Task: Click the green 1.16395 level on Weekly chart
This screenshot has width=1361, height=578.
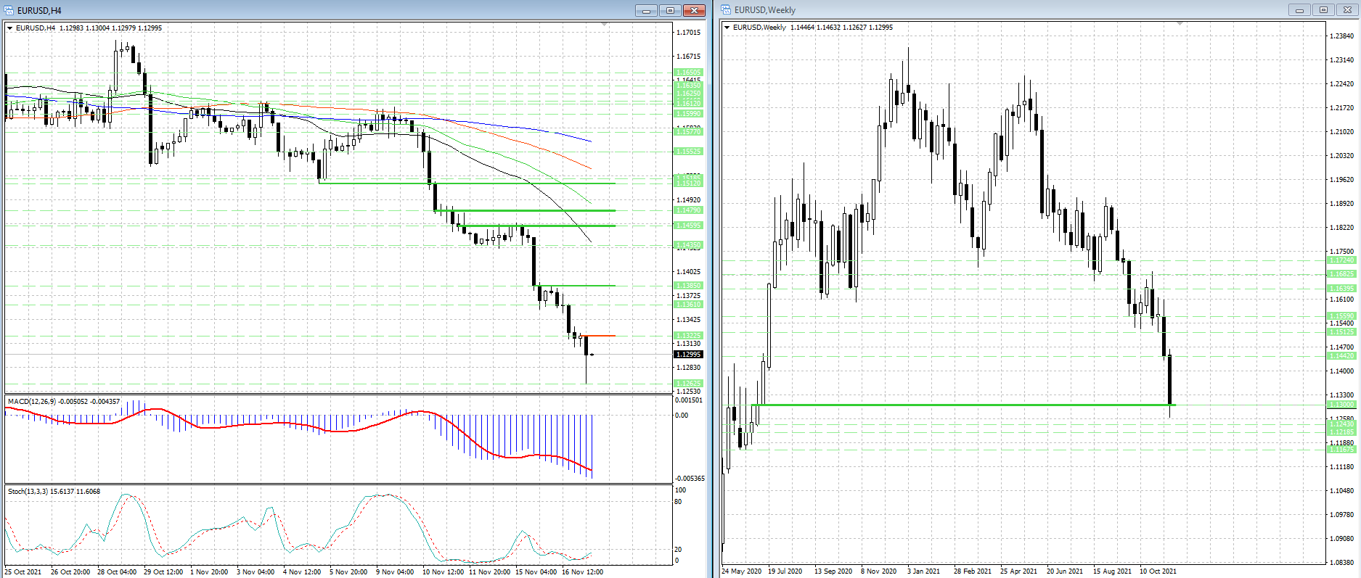Action: pos(1341,289)
